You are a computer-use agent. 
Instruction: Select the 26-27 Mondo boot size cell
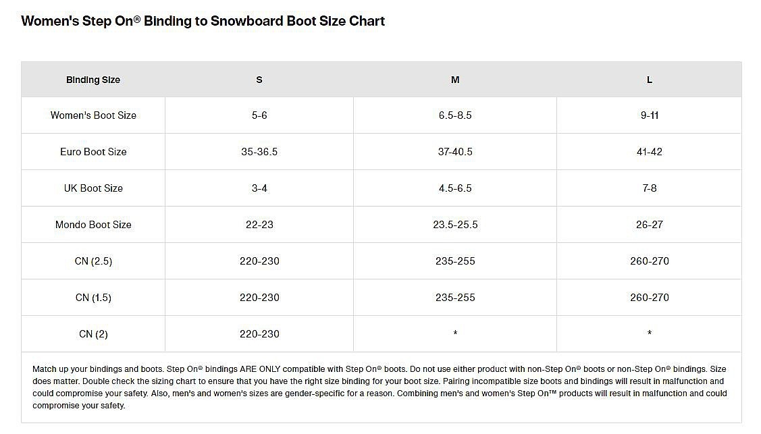click(x=650, y=225)
